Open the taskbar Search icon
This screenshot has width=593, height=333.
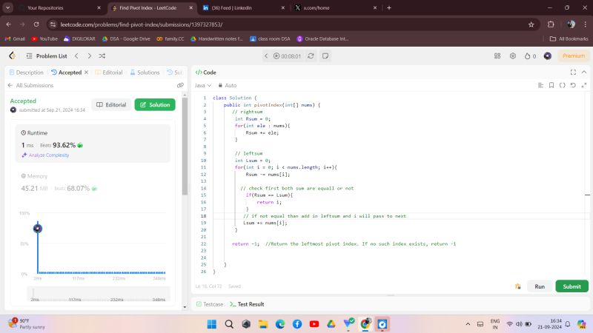(229, 324)
